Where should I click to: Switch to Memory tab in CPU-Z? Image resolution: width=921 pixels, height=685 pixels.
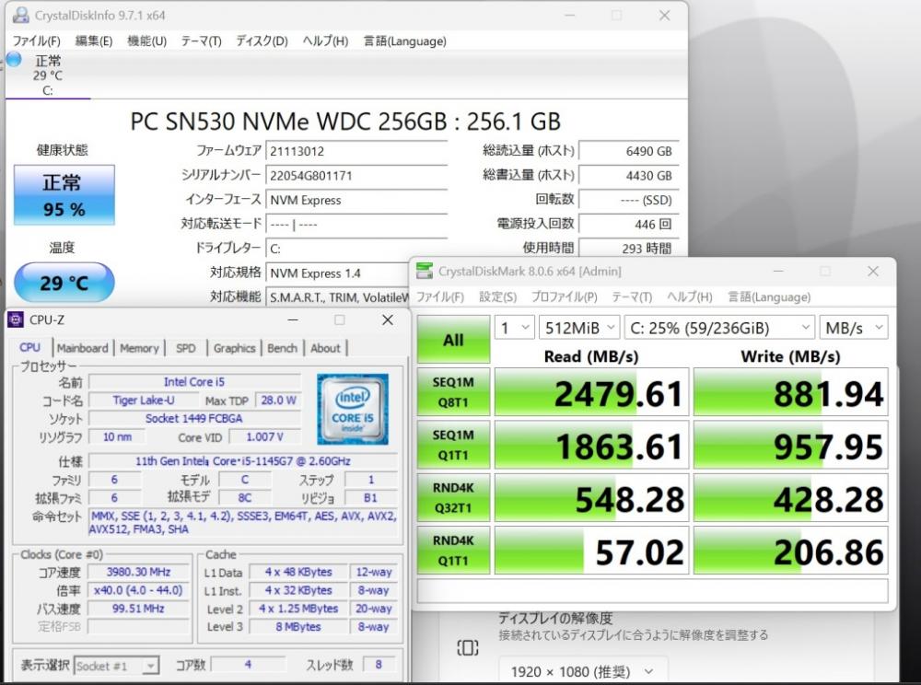coord(139,348)
